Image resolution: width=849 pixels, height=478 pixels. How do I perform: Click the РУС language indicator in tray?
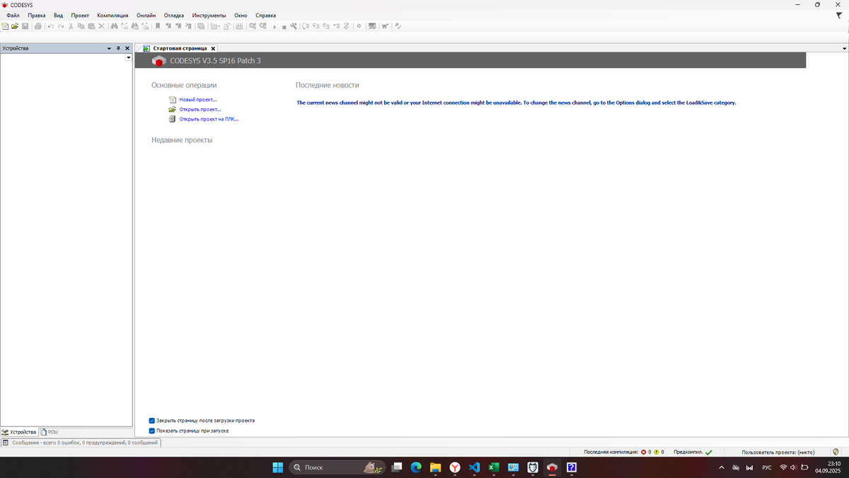(x=767, y=468)
